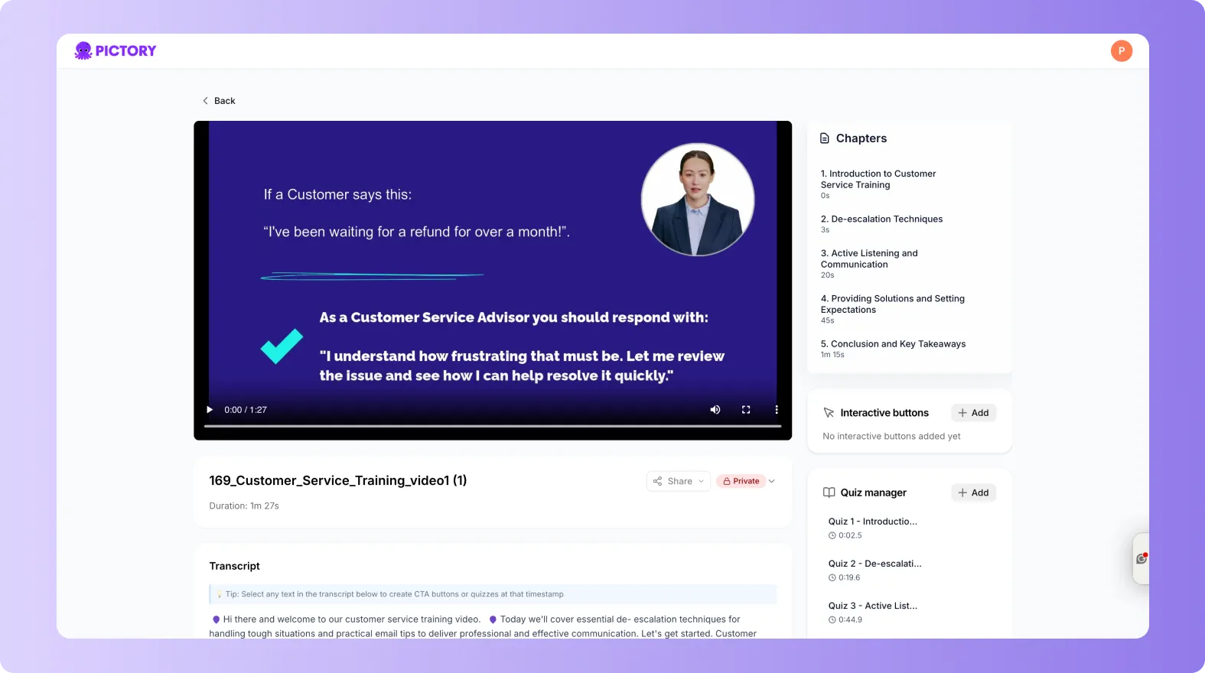Jump to chapter 1 Introduction to Customer Service Training
1205x673 pixels.
click(878, 184)
